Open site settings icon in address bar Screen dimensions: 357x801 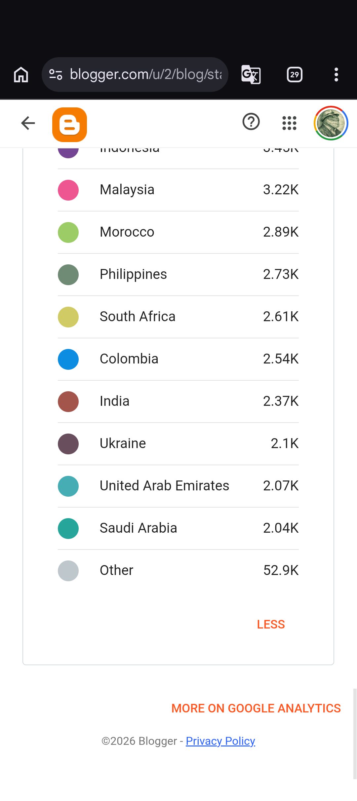click(56, 75)
